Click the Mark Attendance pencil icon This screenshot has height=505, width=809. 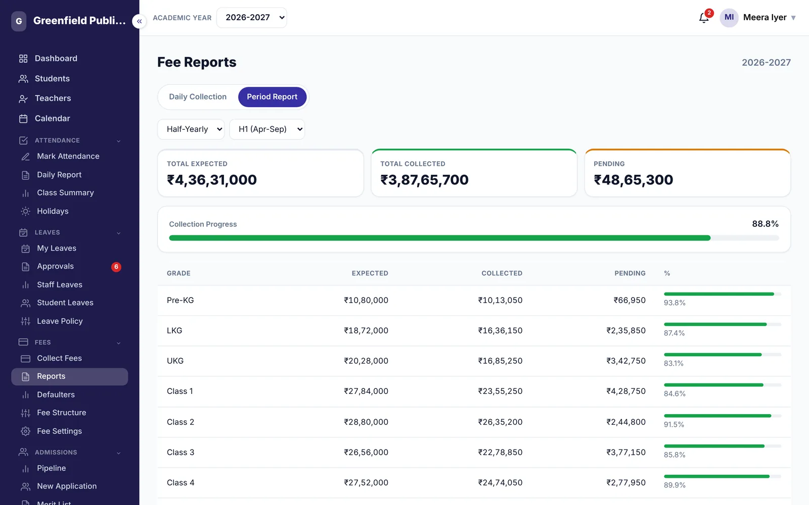pyautogui.click(x=25, y=157)
